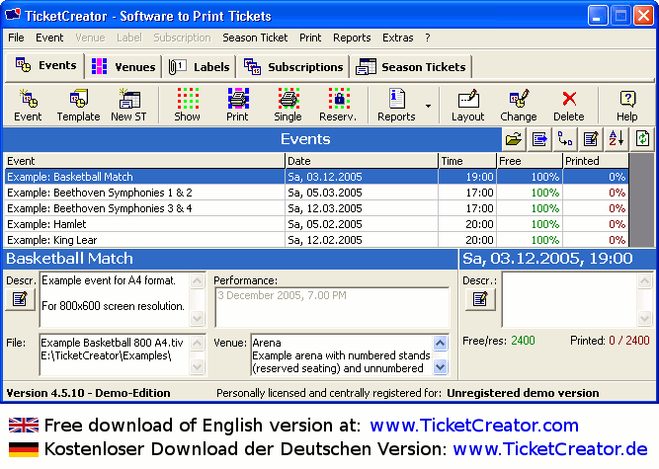Open the Reserv. reservations tool
The height and width of the screenshot is (469, 659).
(x=339, y=104)
